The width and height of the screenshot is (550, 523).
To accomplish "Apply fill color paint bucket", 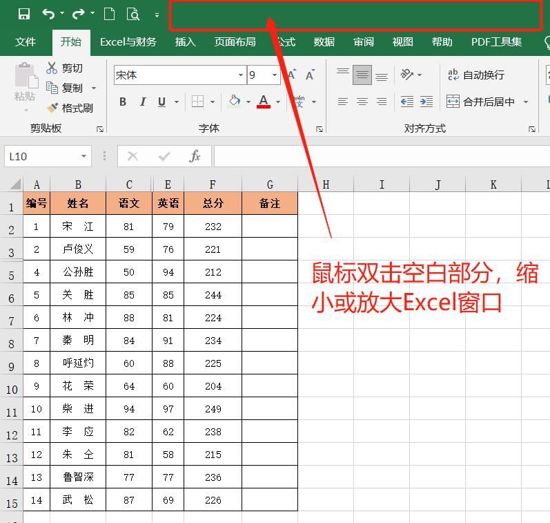I will [x=235, y=101].
